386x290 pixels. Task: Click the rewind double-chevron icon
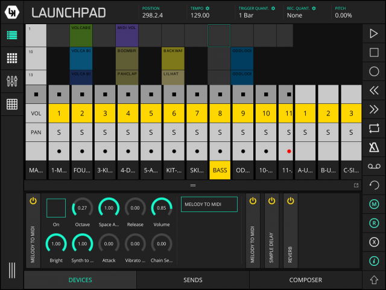click(373, 91)
